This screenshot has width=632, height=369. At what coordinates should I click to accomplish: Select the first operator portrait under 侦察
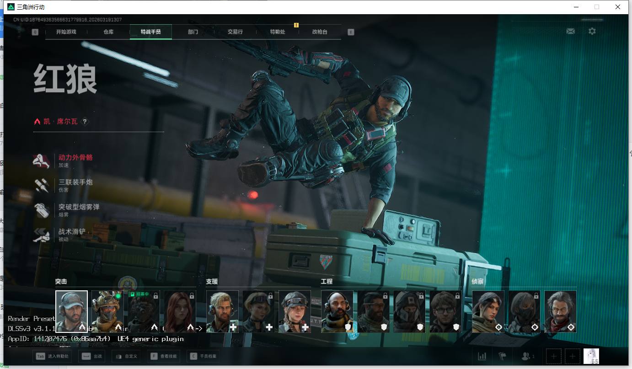point(488,311)
